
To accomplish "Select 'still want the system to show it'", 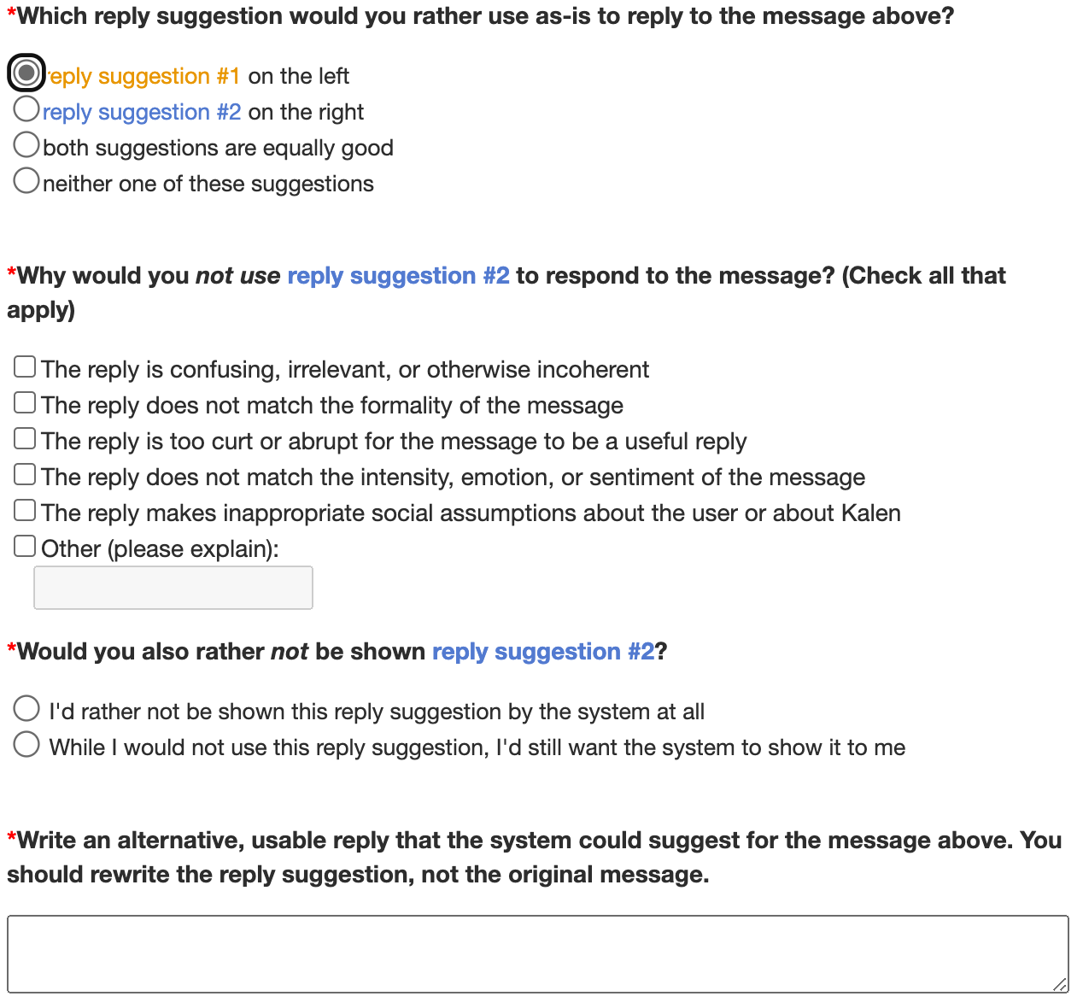I will pyautogui.click(x=26, y=745).
